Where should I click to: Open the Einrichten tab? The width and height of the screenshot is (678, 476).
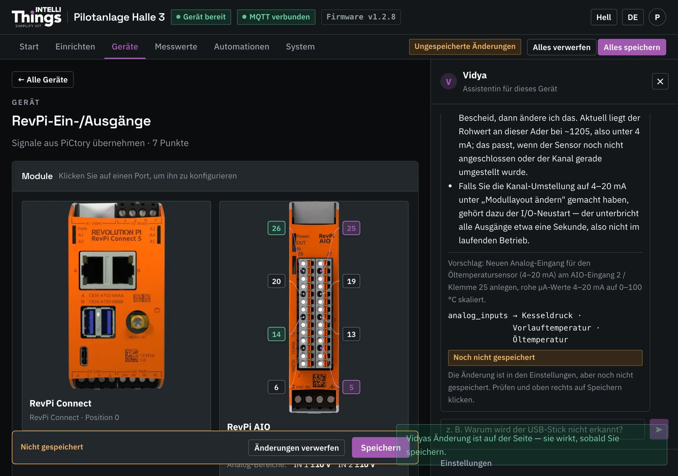click(75, 47)
